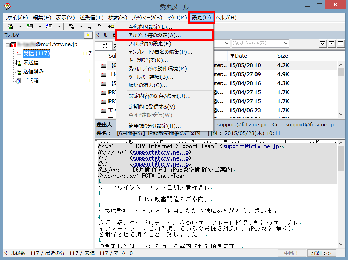This screenshot has width=348, height=260.
Task: Open the 絞り込み検索 dropdown arrow
Action: (286, 43)
